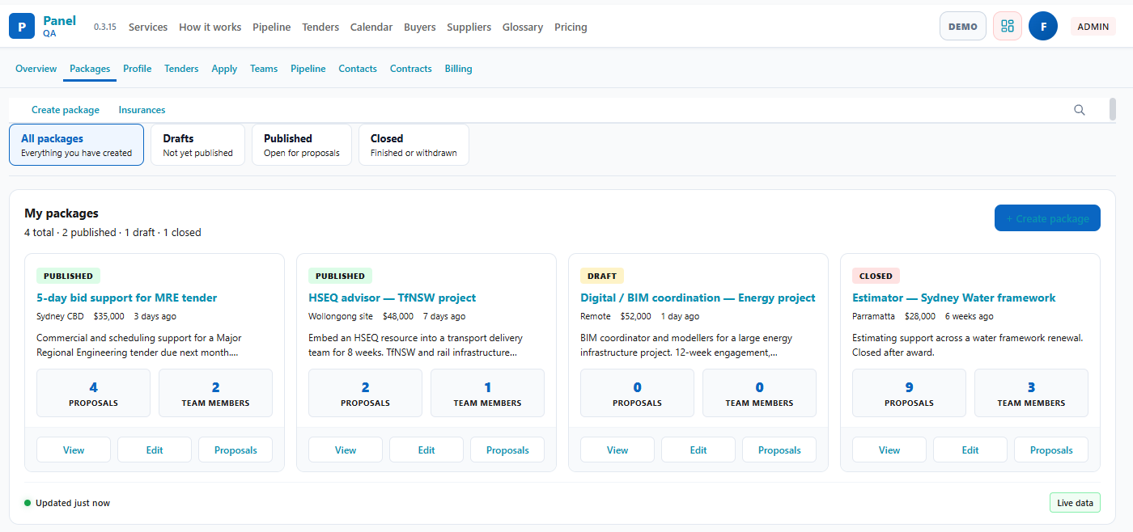Open Proposals for HSEQ advisor

(507, 450)
